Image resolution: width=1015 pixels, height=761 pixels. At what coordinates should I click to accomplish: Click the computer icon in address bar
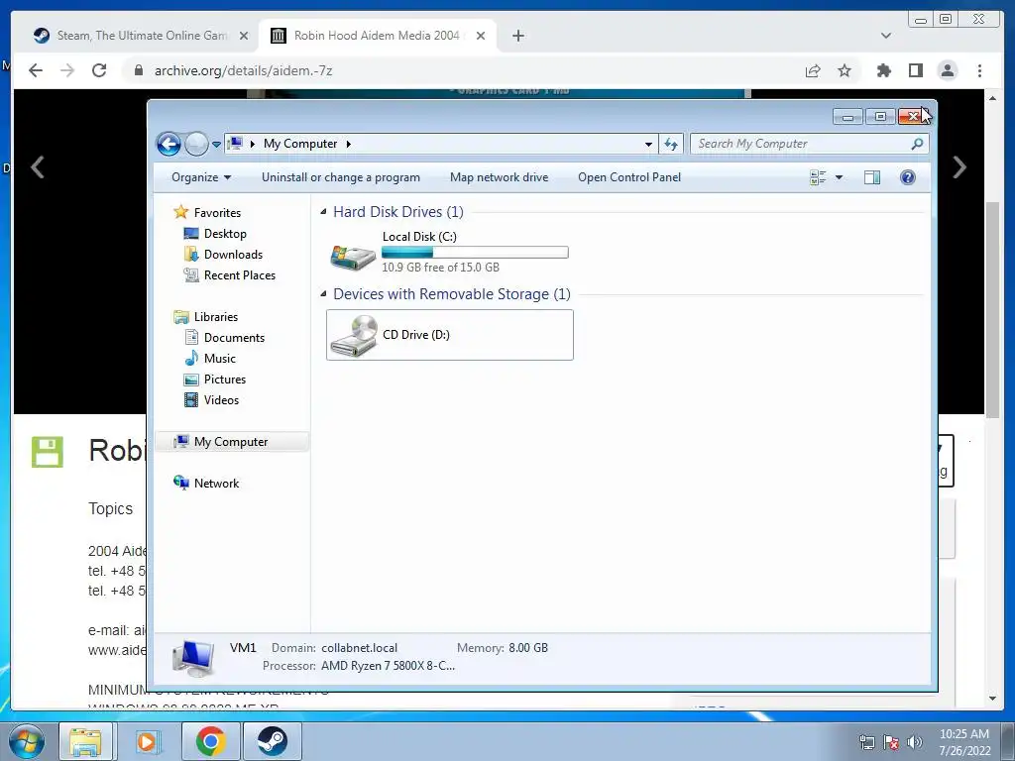pyautogui.click(x=236, y=143)
